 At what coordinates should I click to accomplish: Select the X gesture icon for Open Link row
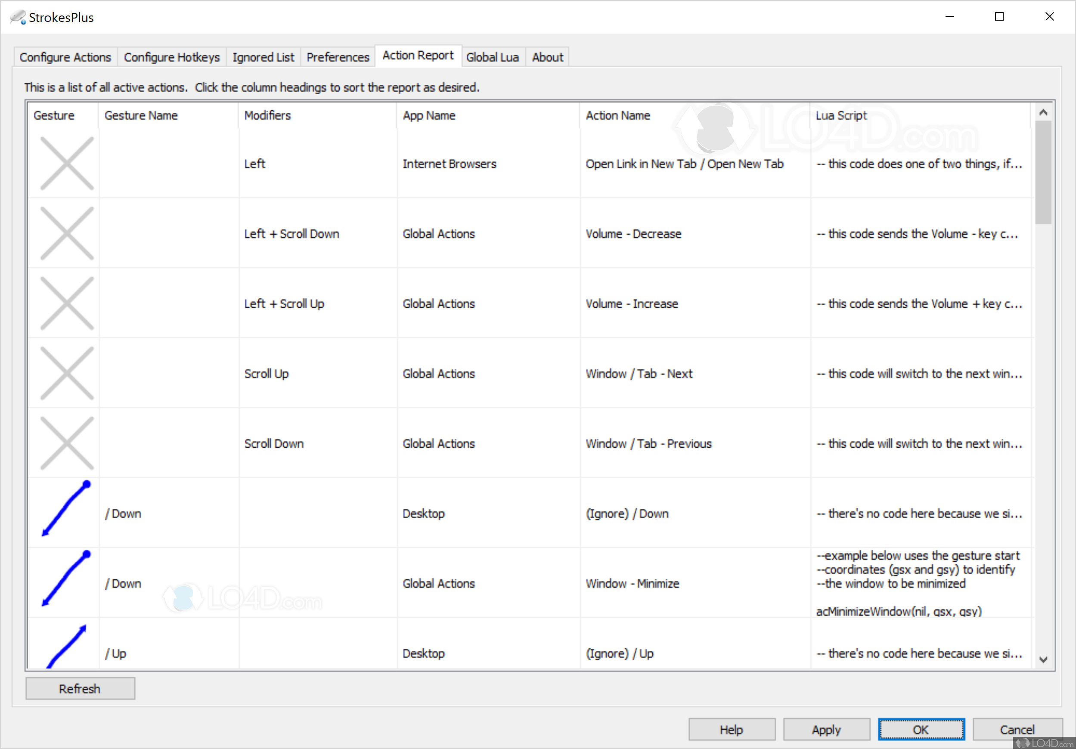click(x=67, y=164)
